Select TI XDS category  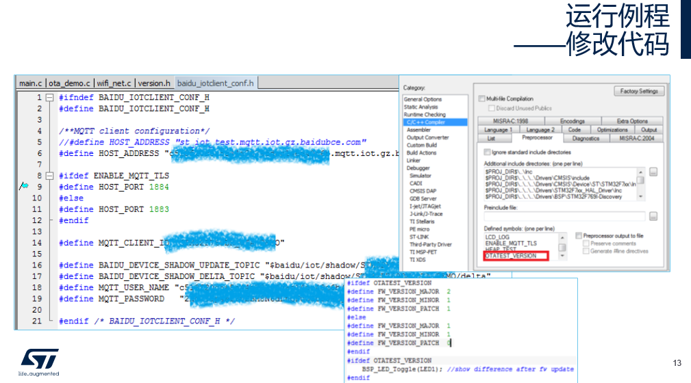417,260
